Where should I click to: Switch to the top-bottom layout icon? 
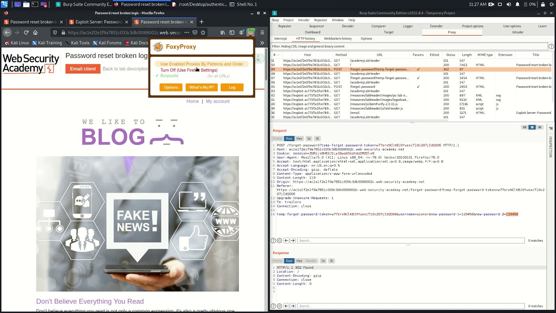tap(532, 127)
